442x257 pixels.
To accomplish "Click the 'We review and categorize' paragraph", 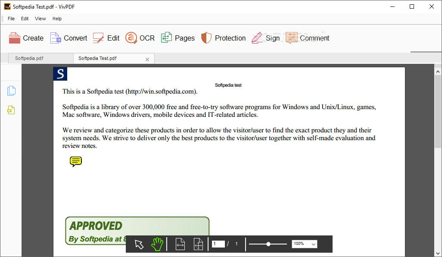I will 219,138.
